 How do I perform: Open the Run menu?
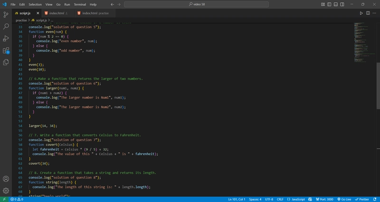67,4
